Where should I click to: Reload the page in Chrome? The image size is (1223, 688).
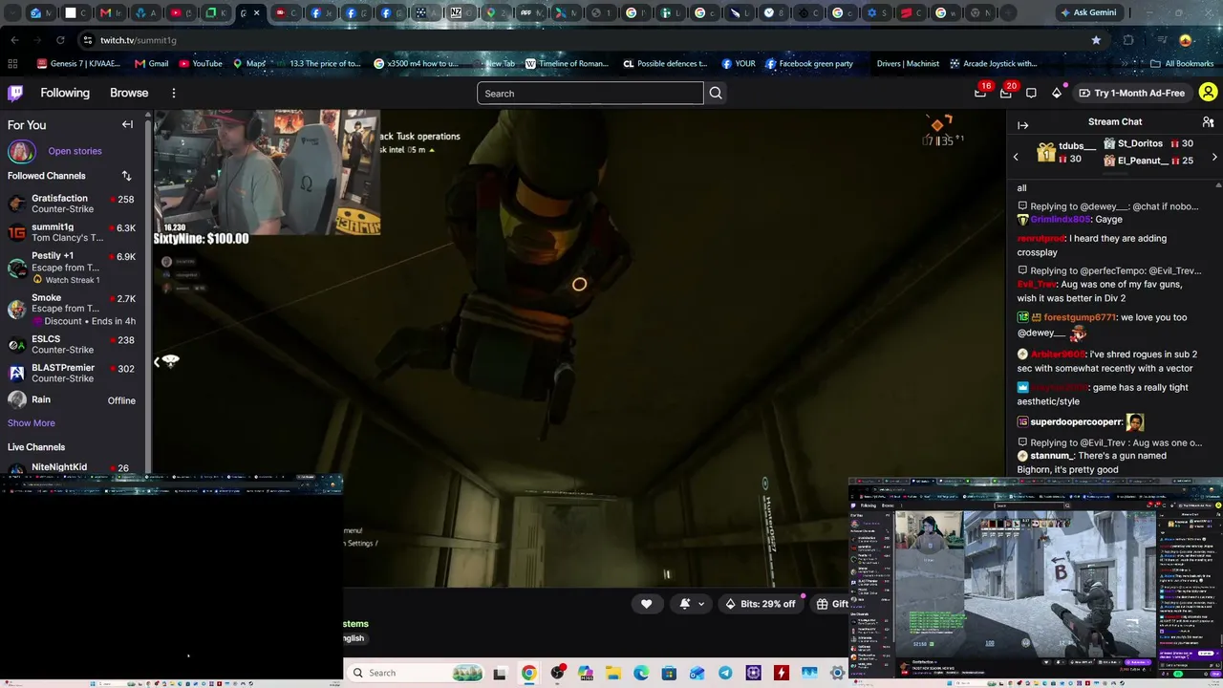click(60, 40)
